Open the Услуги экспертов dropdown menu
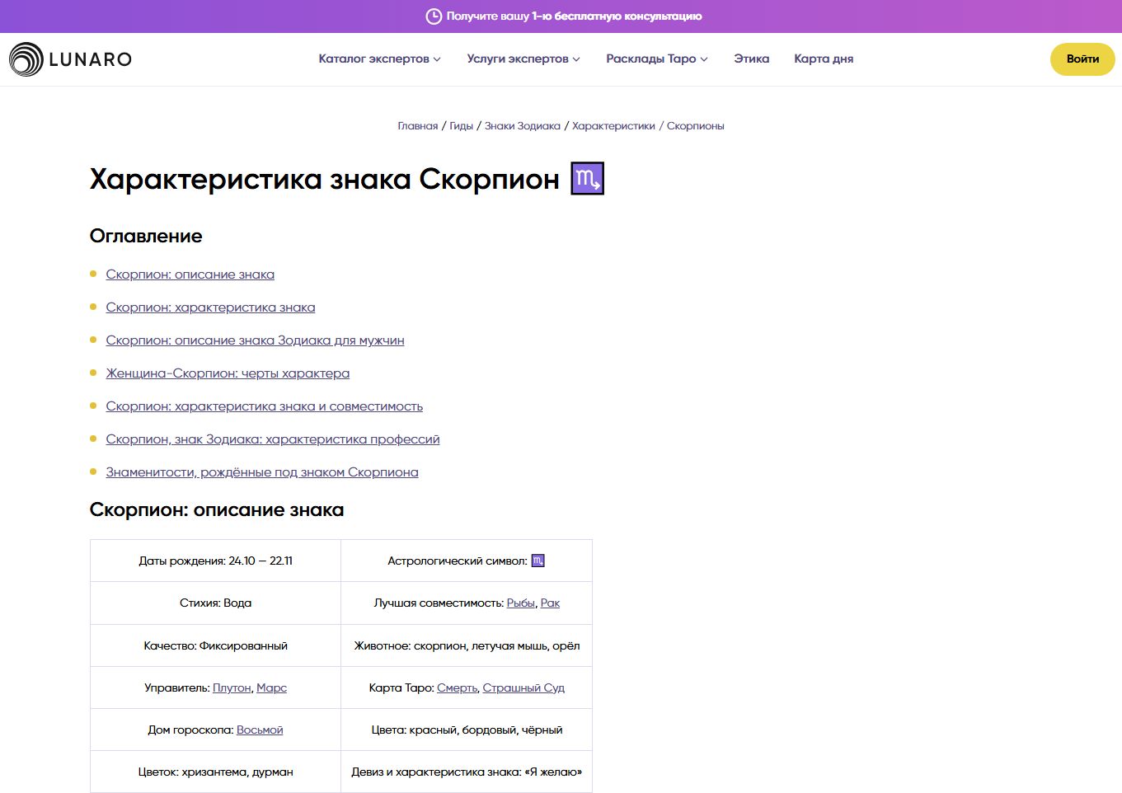 point(523,59)
